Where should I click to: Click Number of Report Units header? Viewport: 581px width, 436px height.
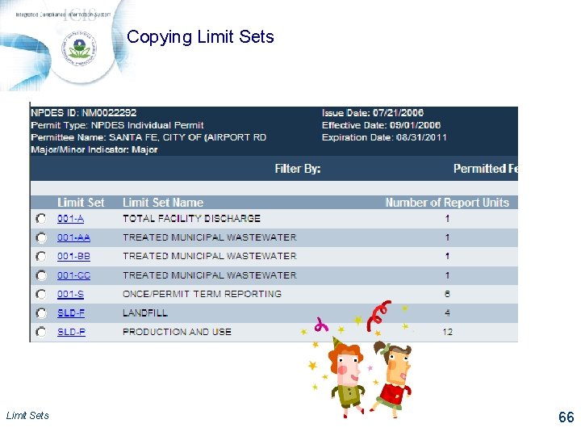[x=447, y=203]
